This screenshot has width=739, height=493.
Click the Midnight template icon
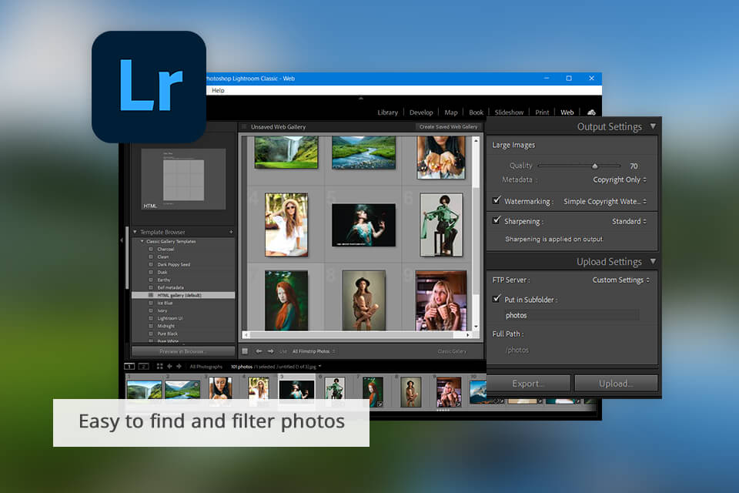151,326
